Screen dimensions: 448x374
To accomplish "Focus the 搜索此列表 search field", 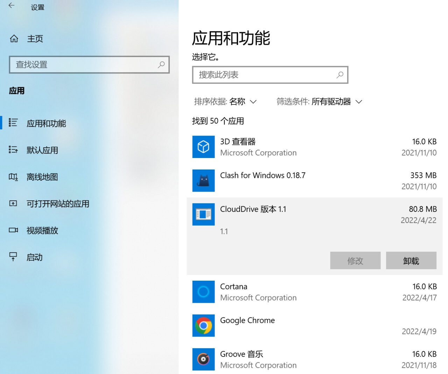I will tap(262, 75).
